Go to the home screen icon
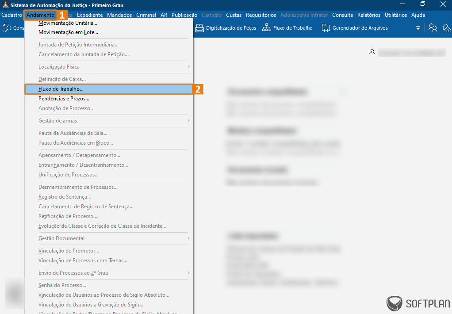 (x=447, y=28)
